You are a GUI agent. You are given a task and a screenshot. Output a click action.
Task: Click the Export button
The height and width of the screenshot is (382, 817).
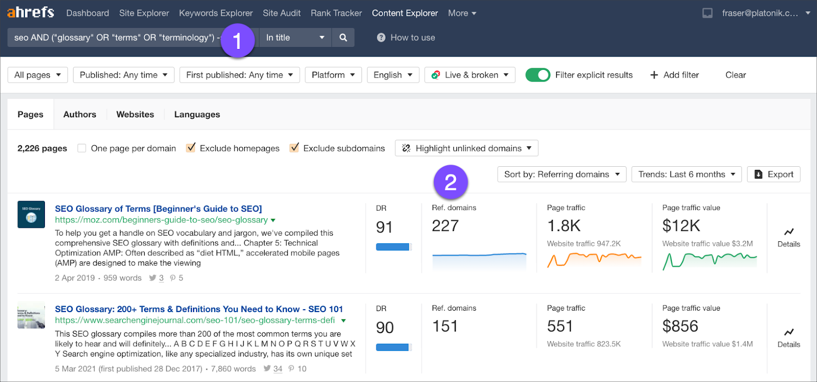774,174
